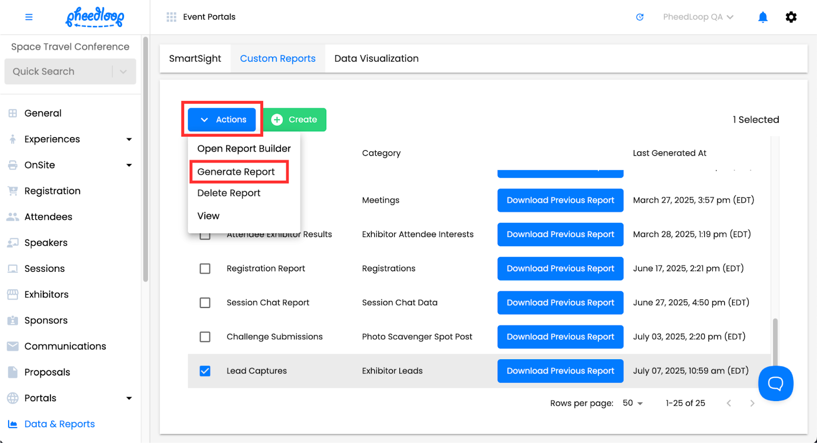Download previous Lead Captures report

pos(560,371)
